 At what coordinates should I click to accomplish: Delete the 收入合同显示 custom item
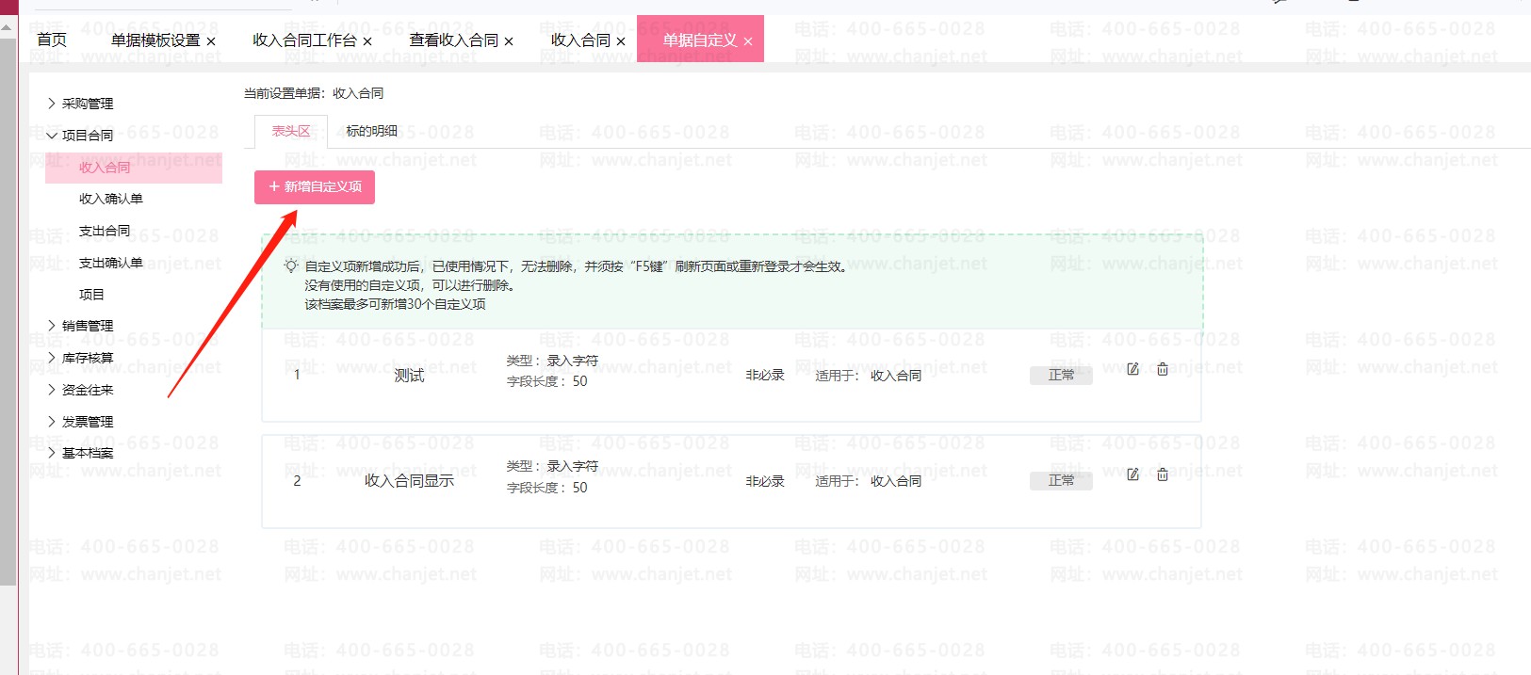coord(1163,474)
